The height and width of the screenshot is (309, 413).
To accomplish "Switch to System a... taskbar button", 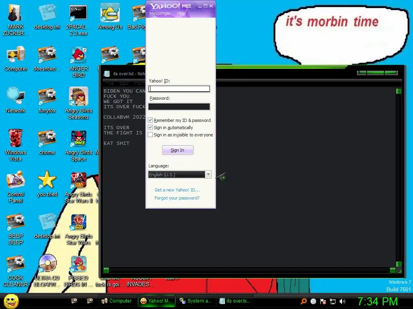I will pyautogui.click(x=196, y=301).
